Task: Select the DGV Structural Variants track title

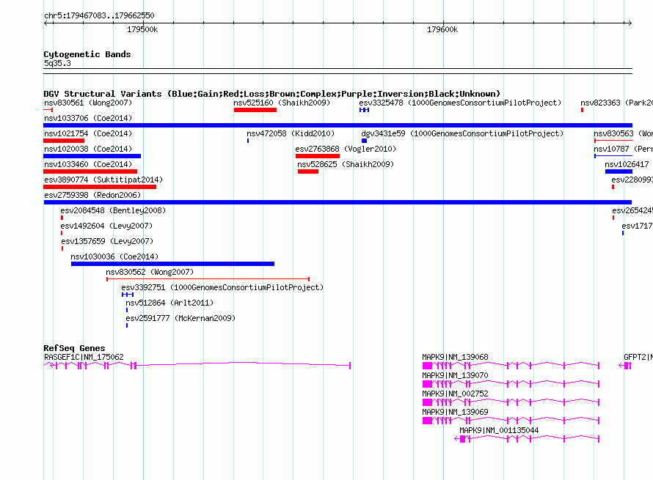Action: [x=272, y=94]
